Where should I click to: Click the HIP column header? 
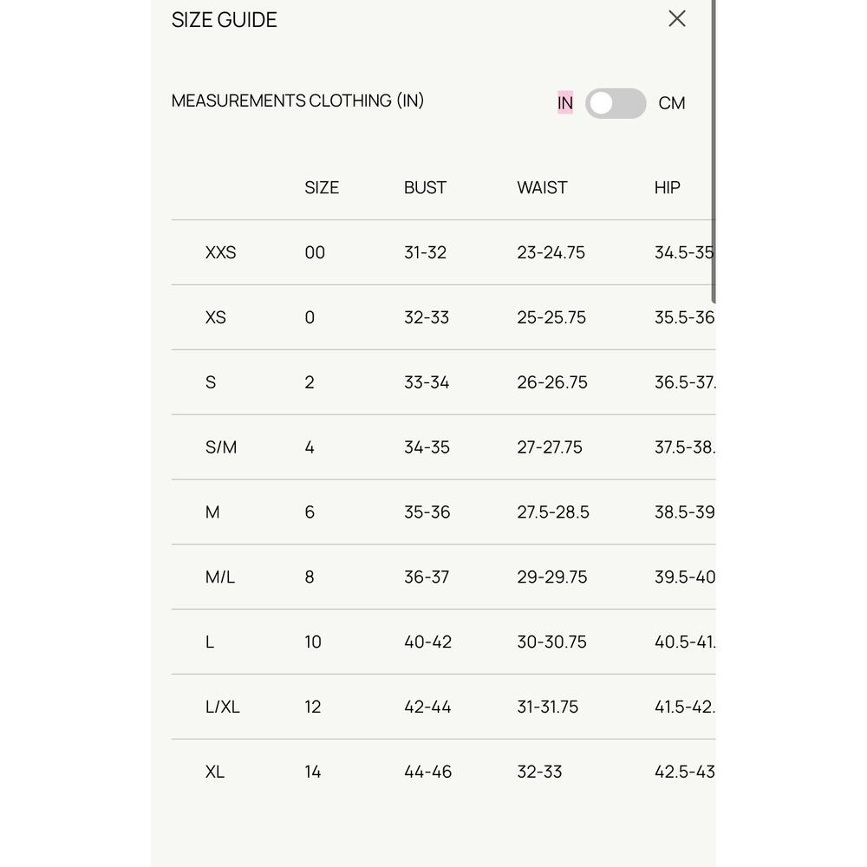[667, 187]
